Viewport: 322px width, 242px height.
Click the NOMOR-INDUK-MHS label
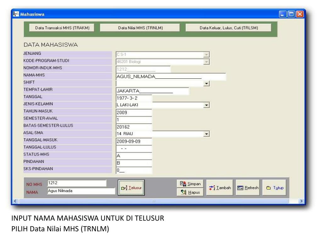(x=43, y=68)
